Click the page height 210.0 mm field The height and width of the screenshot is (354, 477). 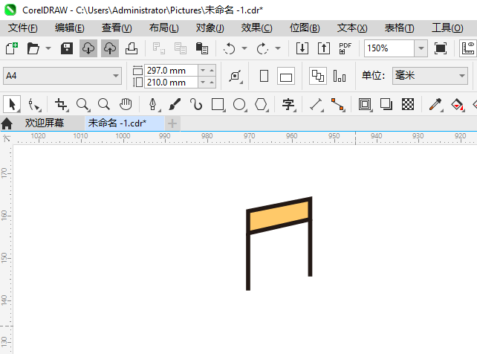pyautogui.click(x=171, y=83)
